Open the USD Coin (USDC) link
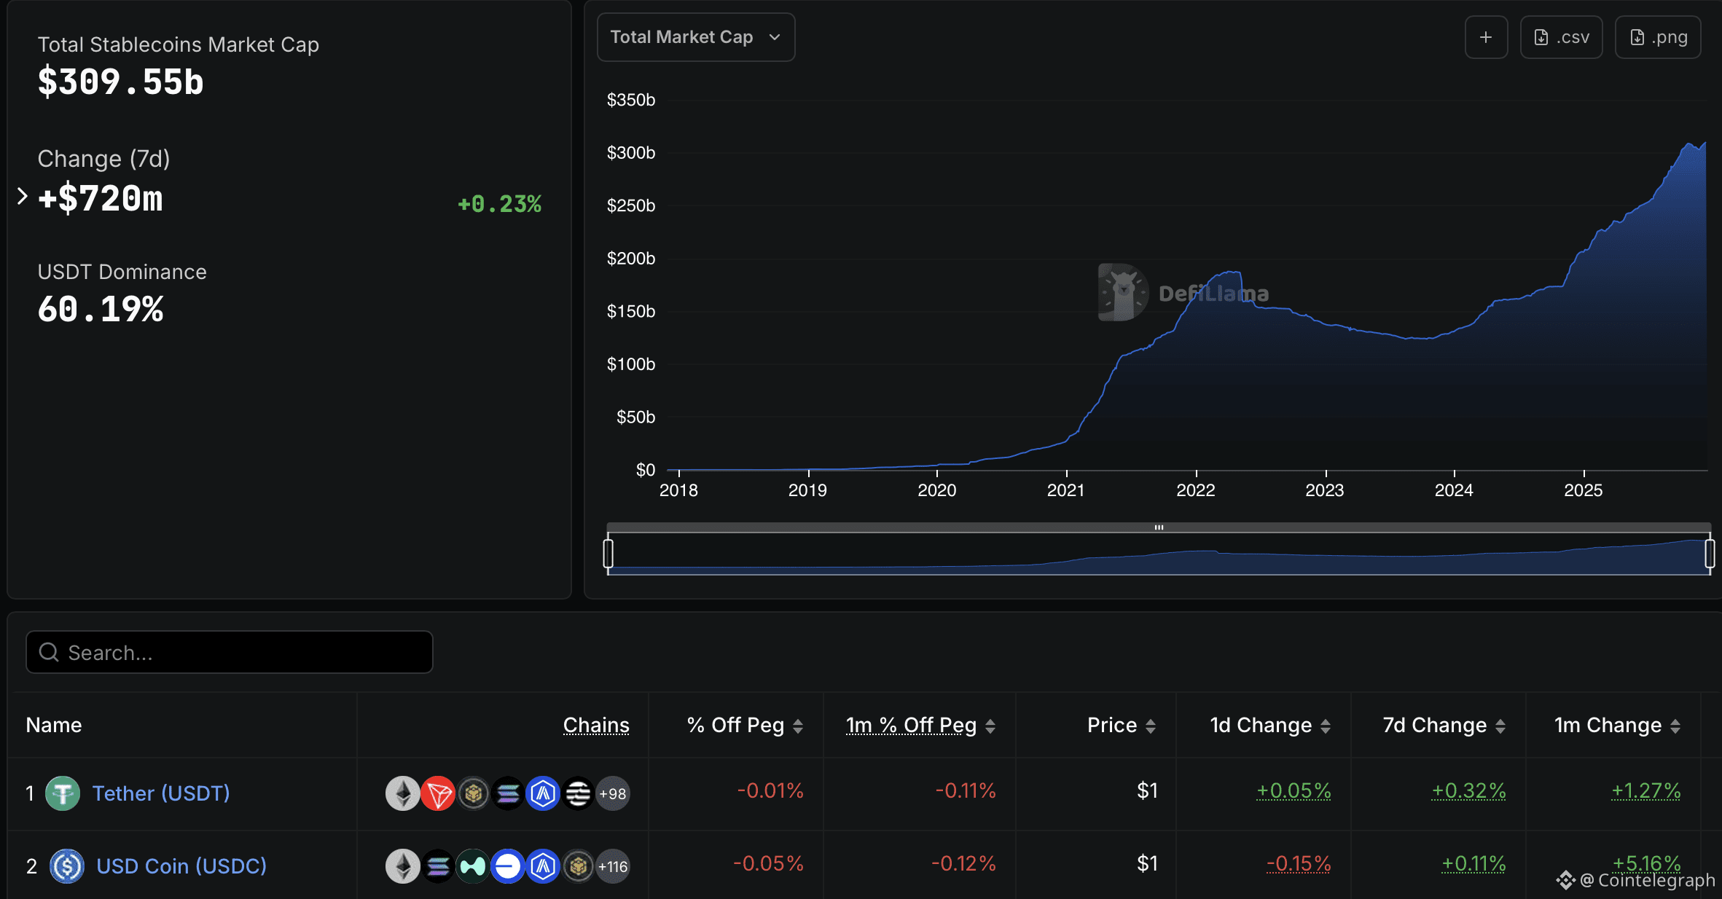This screenshot has width=1722, height=899. point(181,866)
